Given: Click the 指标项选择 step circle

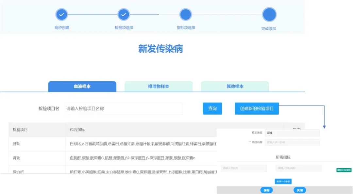Looking at the screenshot, I should 186,14.
